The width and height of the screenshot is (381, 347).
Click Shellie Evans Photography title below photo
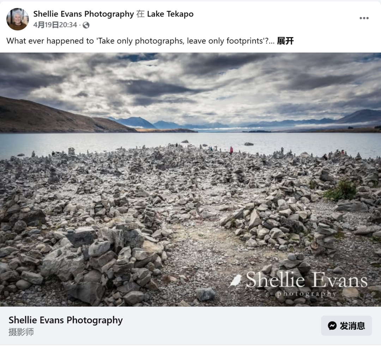tap(66, 320)
